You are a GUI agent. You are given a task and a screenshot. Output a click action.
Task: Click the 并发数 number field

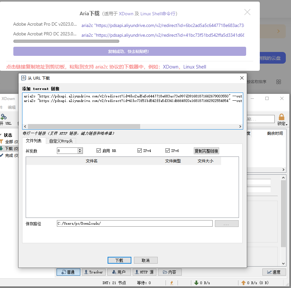(x=67, y=151)
